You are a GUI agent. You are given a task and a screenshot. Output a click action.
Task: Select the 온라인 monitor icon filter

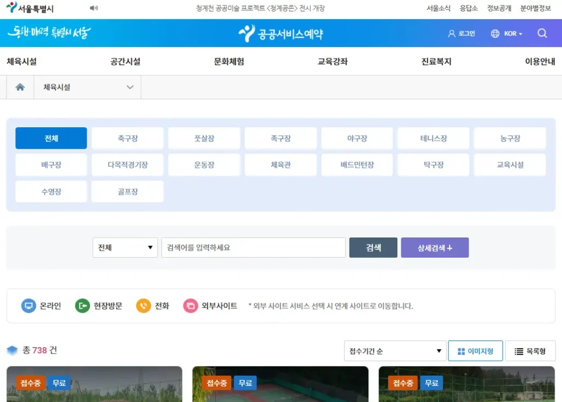click(x=29, y=306)
